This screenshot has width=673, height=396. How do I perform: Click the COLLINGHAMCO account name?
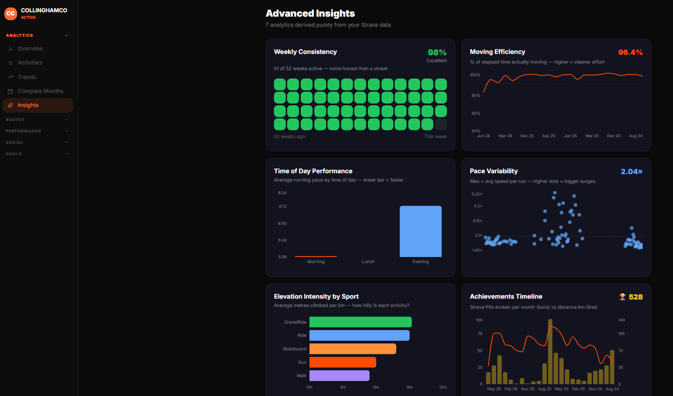click(x=44, y=10)
